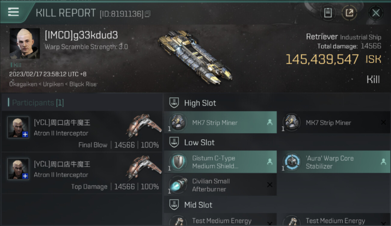Screen dimensions: 391x226
Task: Select first MK7 Strip Miner icon
Action: pyautogui.click(x=178, y=122)
